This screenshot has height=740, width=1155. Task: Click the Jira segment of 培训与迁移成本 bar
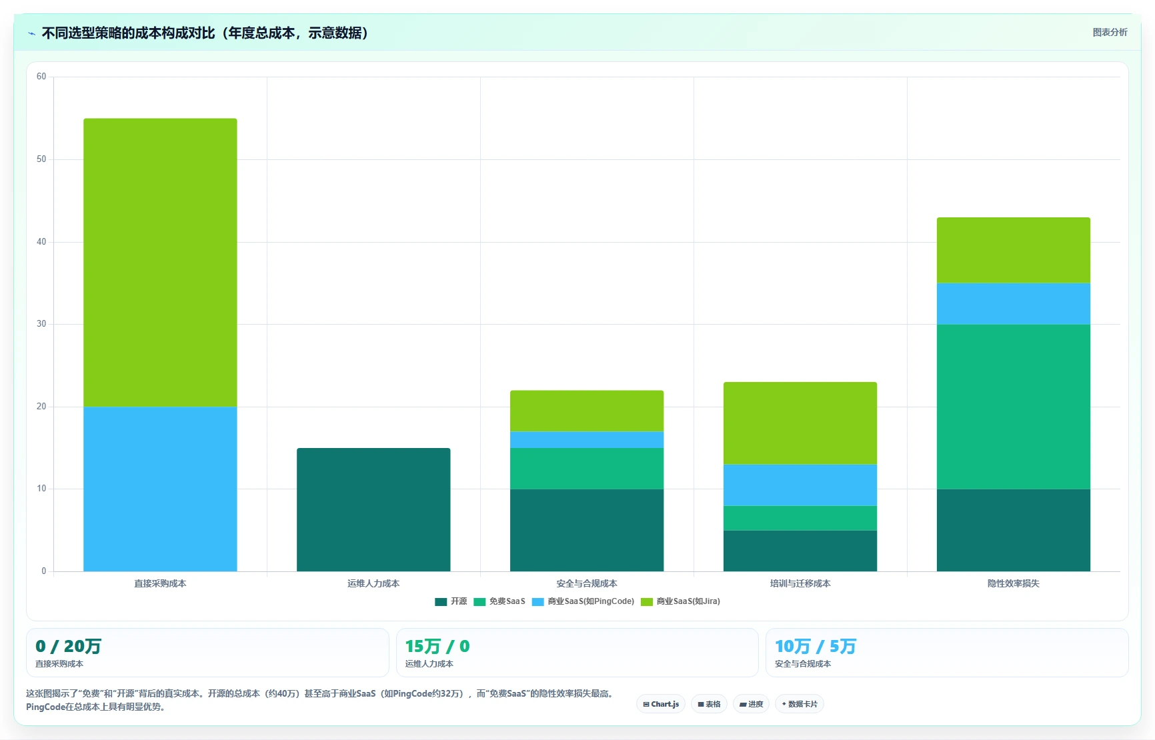(800, 423)
